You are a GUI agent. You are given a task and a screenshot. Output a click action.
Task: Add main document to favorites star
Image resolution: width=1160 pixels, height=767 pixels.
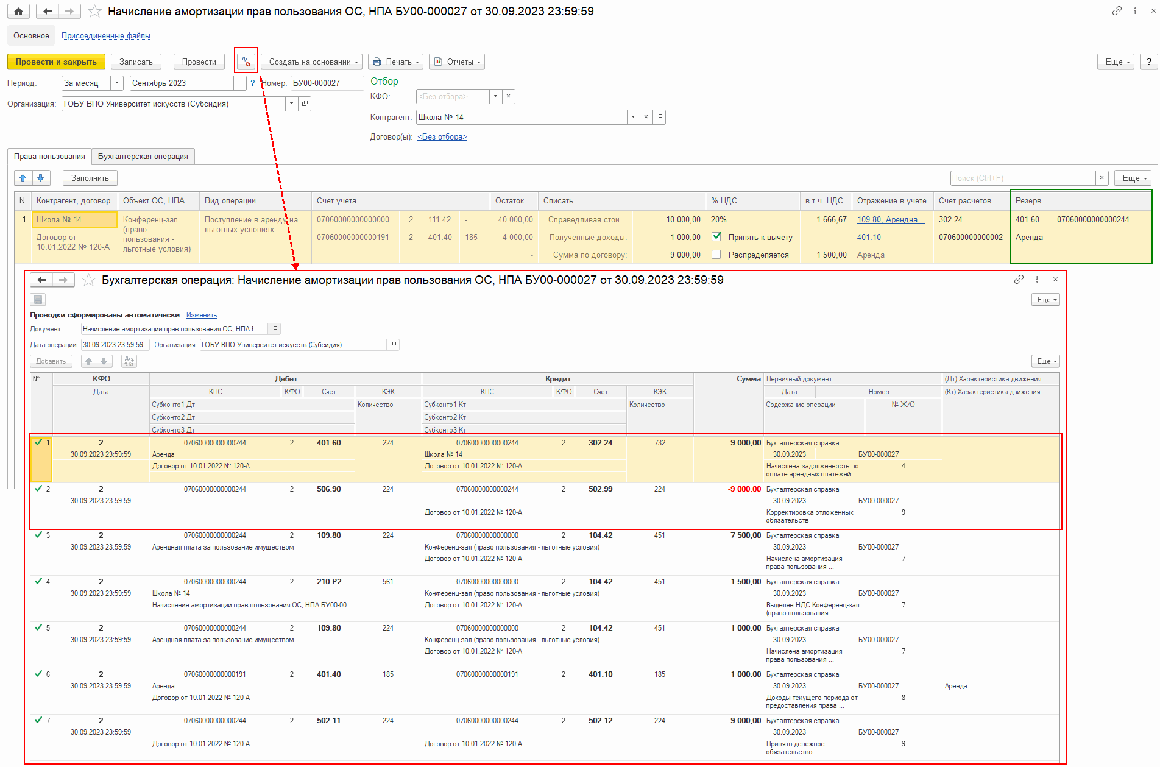click(94, 11)
